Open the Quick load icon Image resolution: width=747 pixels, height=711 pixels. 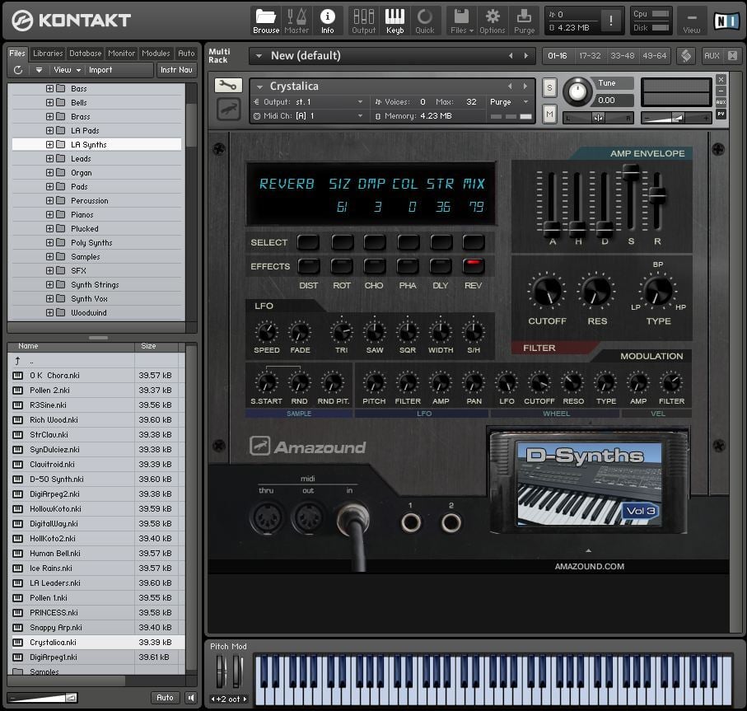[x=424, y=21]
